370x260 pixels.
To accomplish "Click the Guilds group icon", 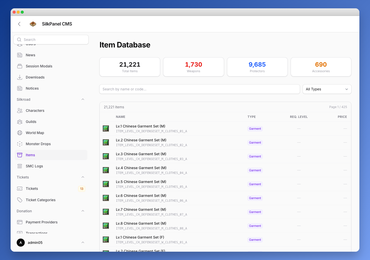I will 20,122.
